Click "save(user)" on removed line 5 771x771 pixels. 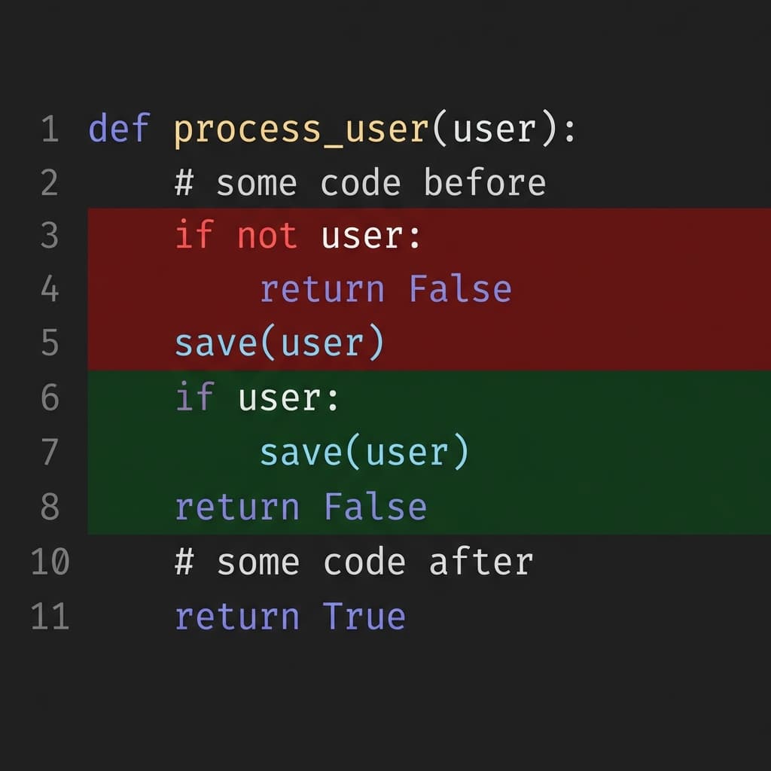(279, 343)
